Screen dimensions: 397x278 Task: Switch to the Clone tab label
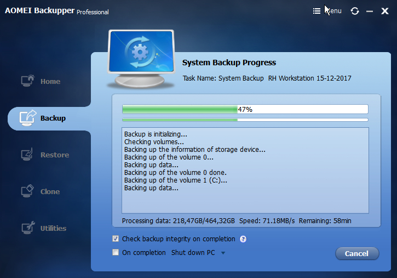50,191
